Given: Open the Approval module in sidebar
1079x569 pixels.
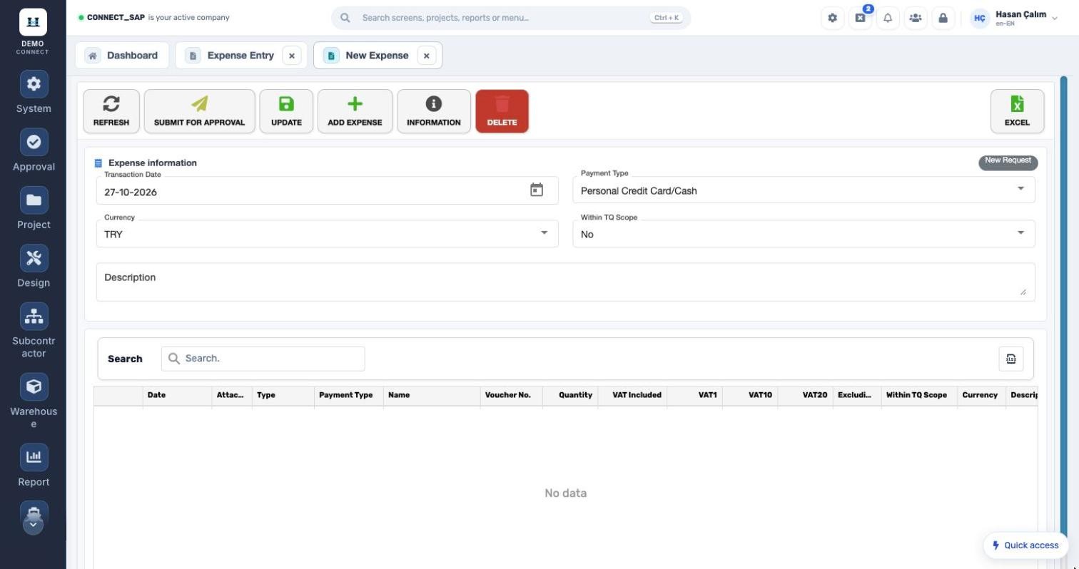Looking at the screenshot, I should tap(34, 150).
